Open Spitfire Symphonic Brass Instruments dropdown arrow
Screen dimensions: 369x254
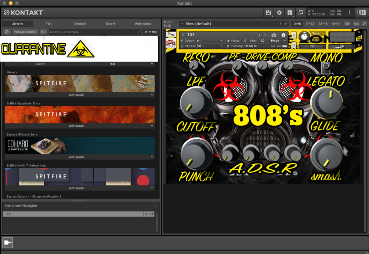152,126
